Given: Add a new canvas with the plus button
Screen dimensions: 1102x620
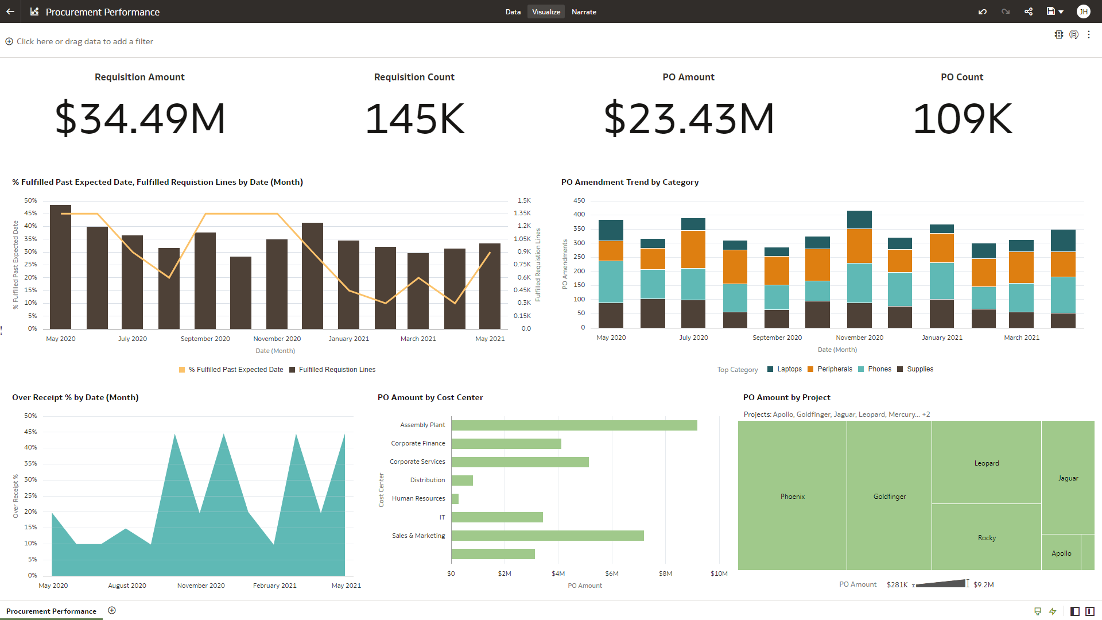Looking at the screenshot, I should [112, 610].
